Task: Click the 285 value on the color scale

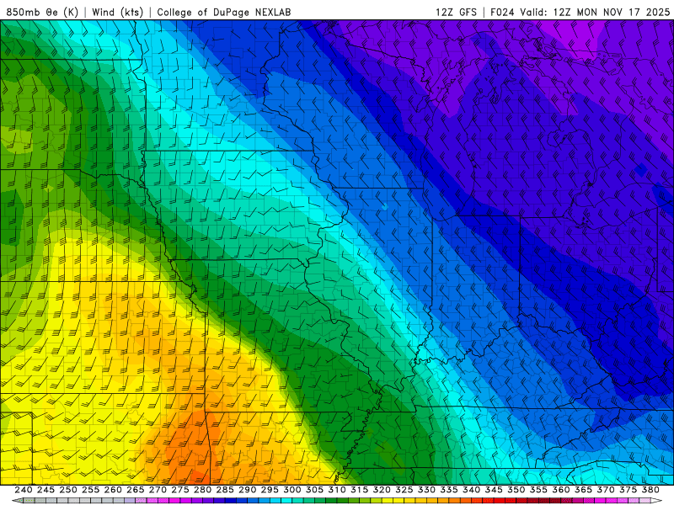Action: click(x=225, y=490)
